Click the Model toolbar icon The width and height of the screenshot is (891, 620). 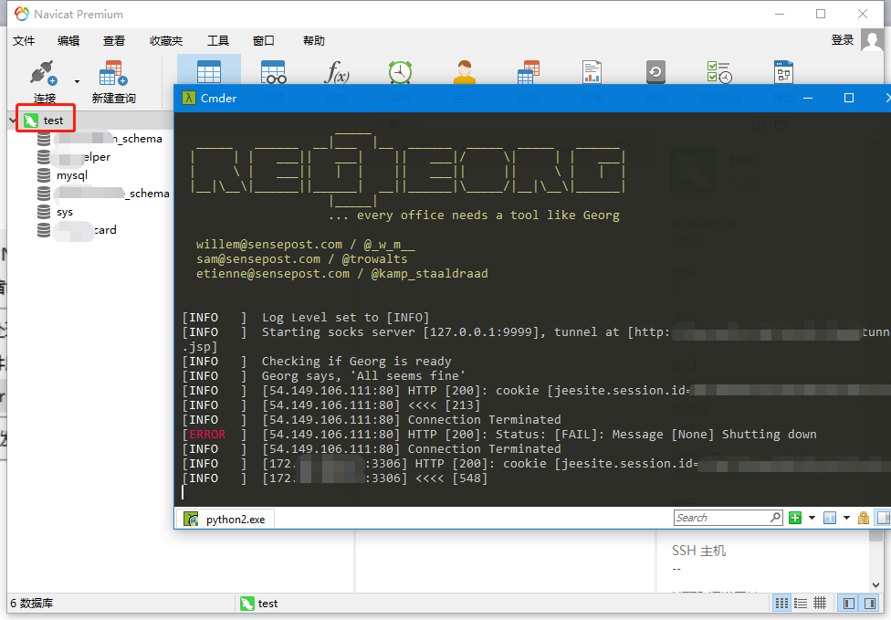pos(783,73)
